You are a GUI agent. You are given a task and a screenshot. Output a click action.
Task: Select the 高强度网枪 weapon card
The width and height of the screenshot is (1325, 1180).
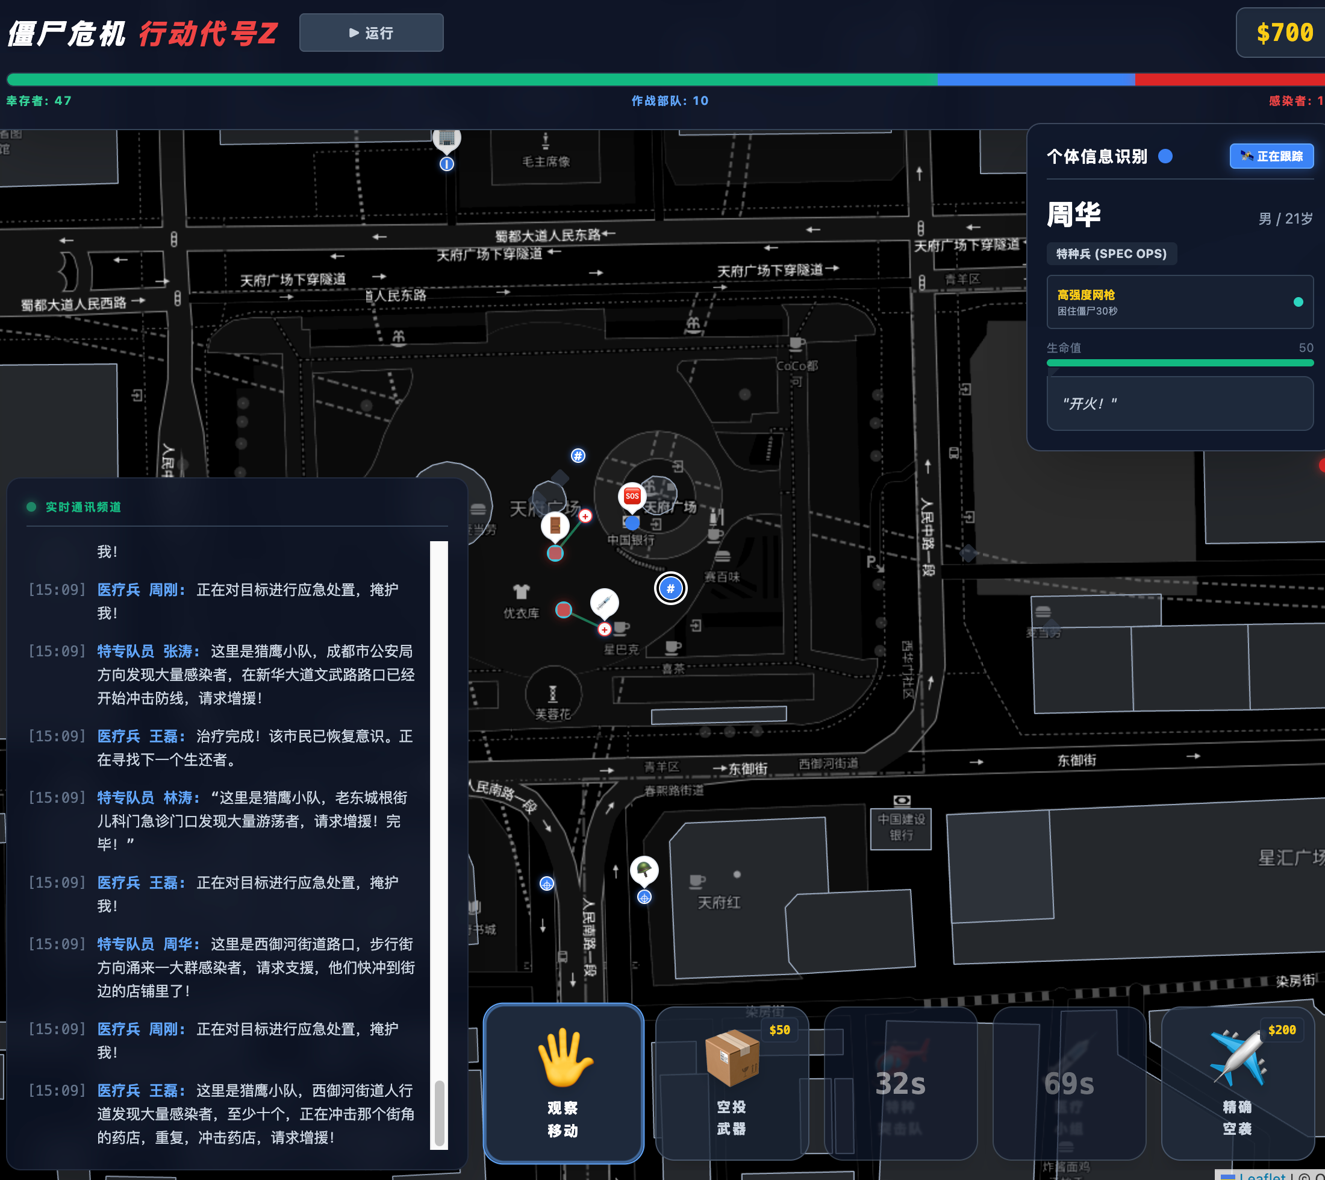click(x=1180, y=302)
